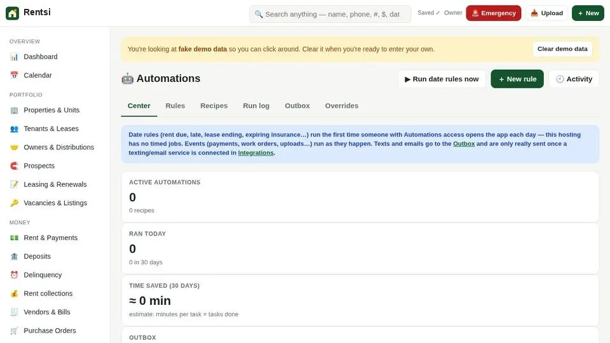This screenshot has width=610, height=343.
Task: Click the Properties & Units building icon
Action: click(x=15, y=110)
